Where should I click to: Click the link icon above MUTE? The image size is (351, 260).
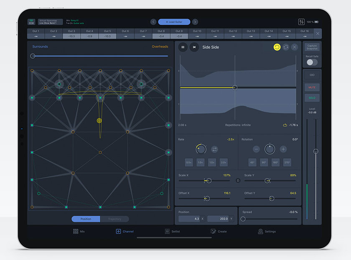coord(312,75)
